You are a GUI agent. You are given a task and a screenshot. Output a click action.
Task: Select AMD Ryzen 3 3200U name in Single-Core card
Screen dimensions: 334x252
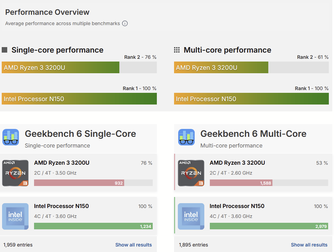click(62, 163)
